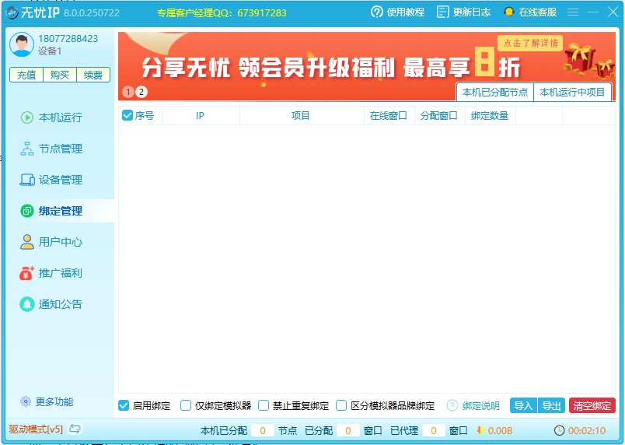Viewport: 625px width, 445px height.
Task: Check the 禁止重复绑定 option
Action: click(264, 405)
